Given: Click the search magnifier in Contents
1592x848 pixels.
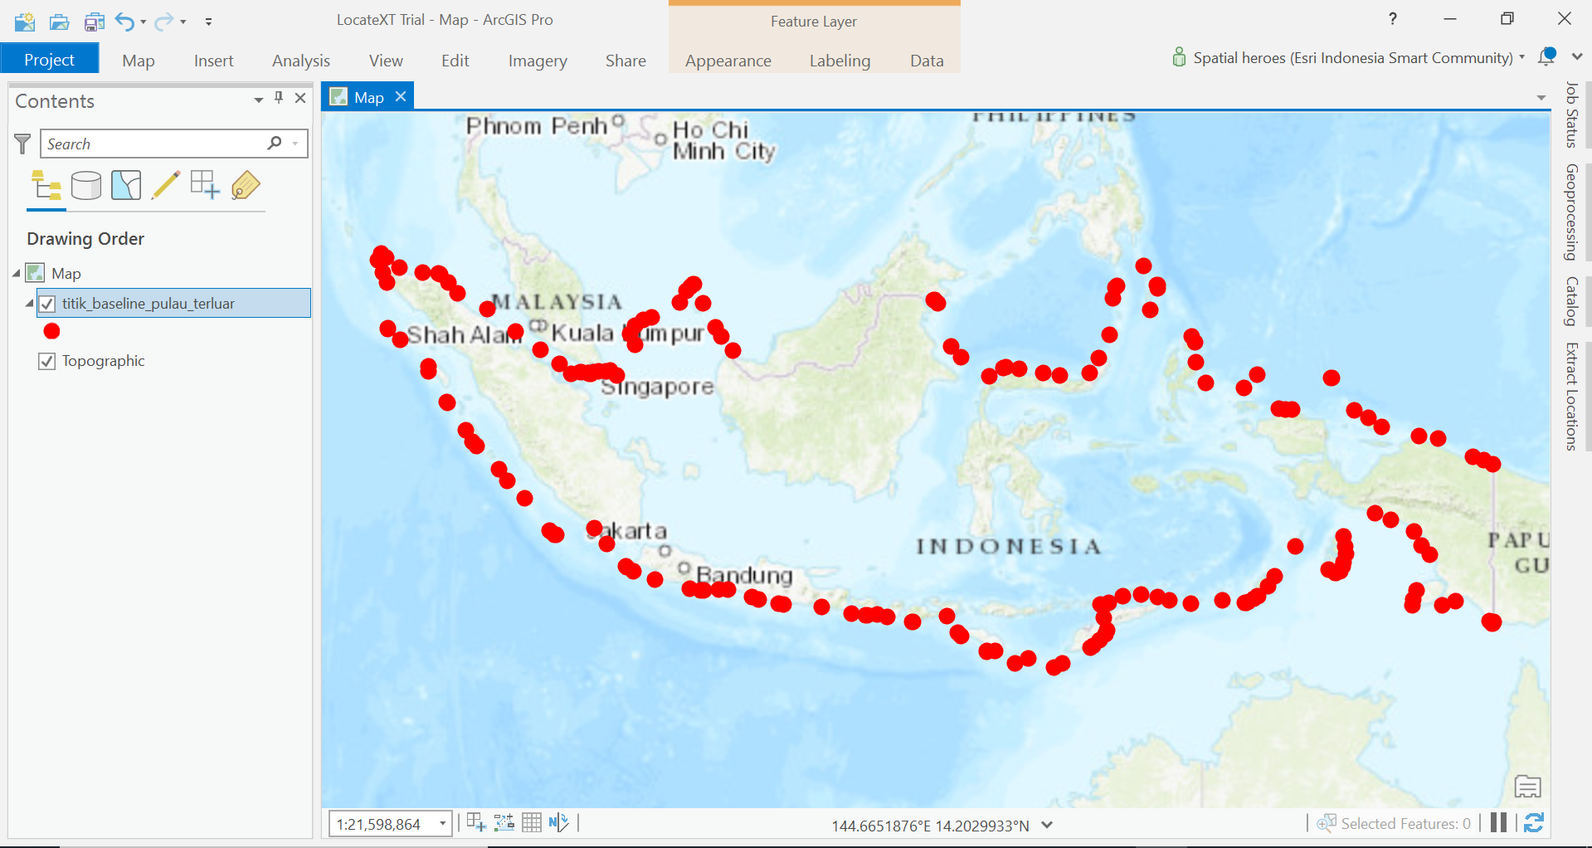Looking at the screenshot, I should [x=275, y=143].
